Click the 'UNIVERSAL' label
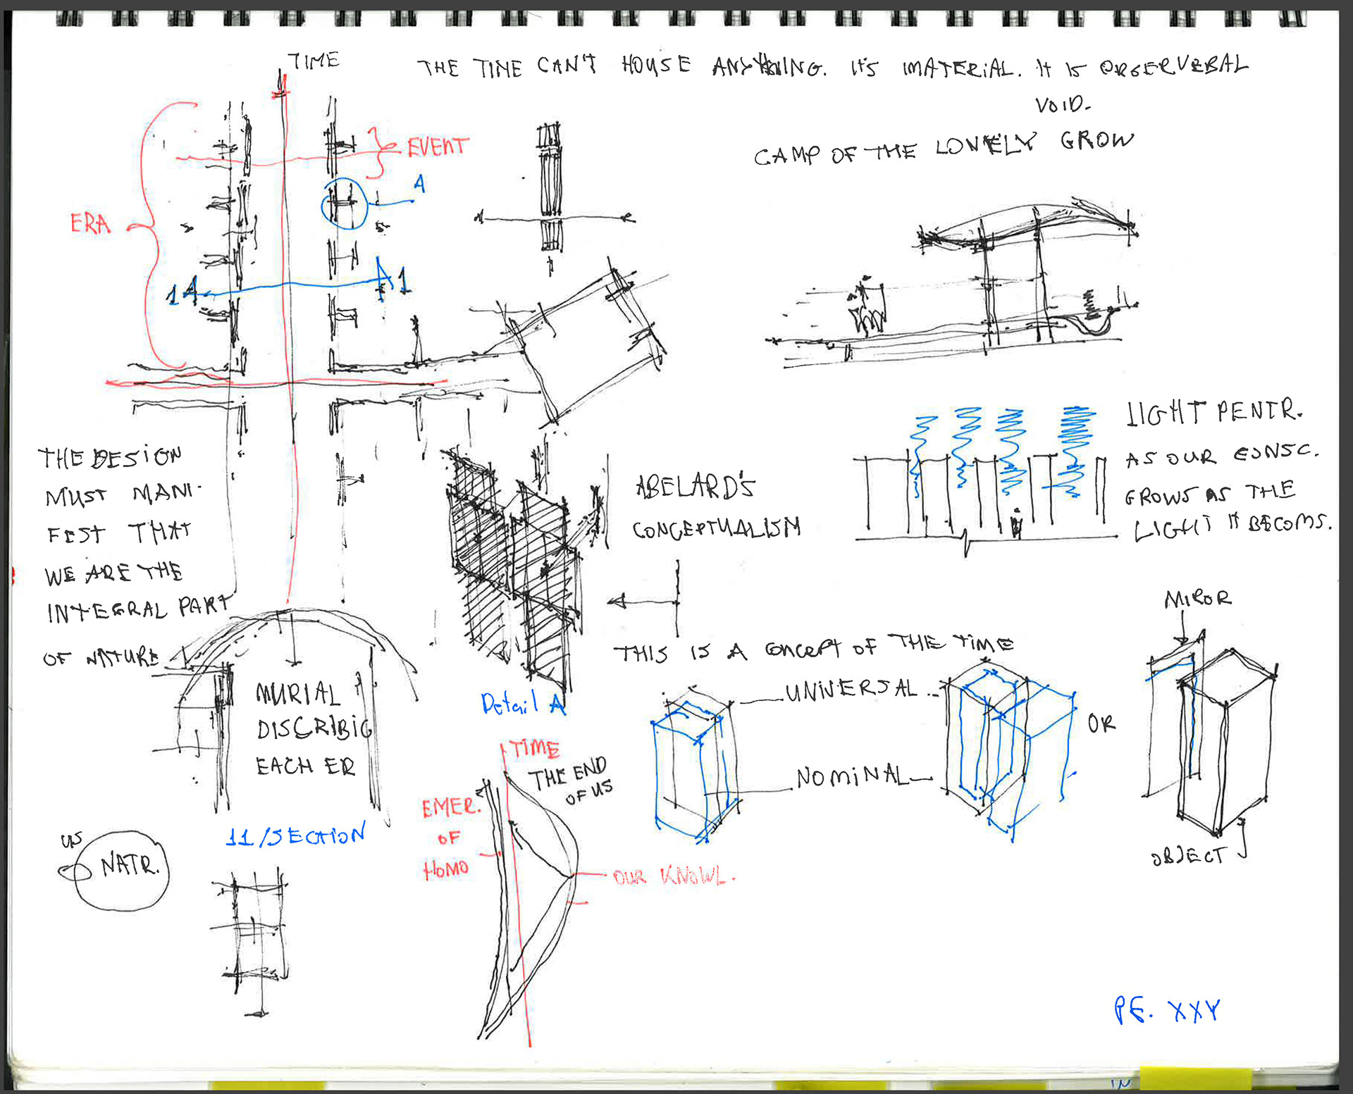Screen dimensions: 1353x1094 pyautogui.click(x=851, y=690)
